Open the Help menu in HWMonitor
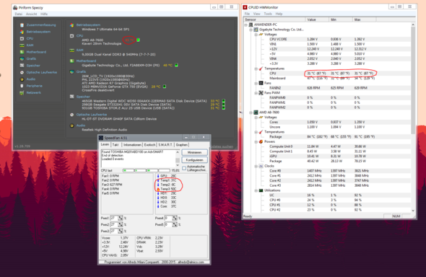Viewport: 426px width, 277px height. pyautogui.click(x=279, y=14)
